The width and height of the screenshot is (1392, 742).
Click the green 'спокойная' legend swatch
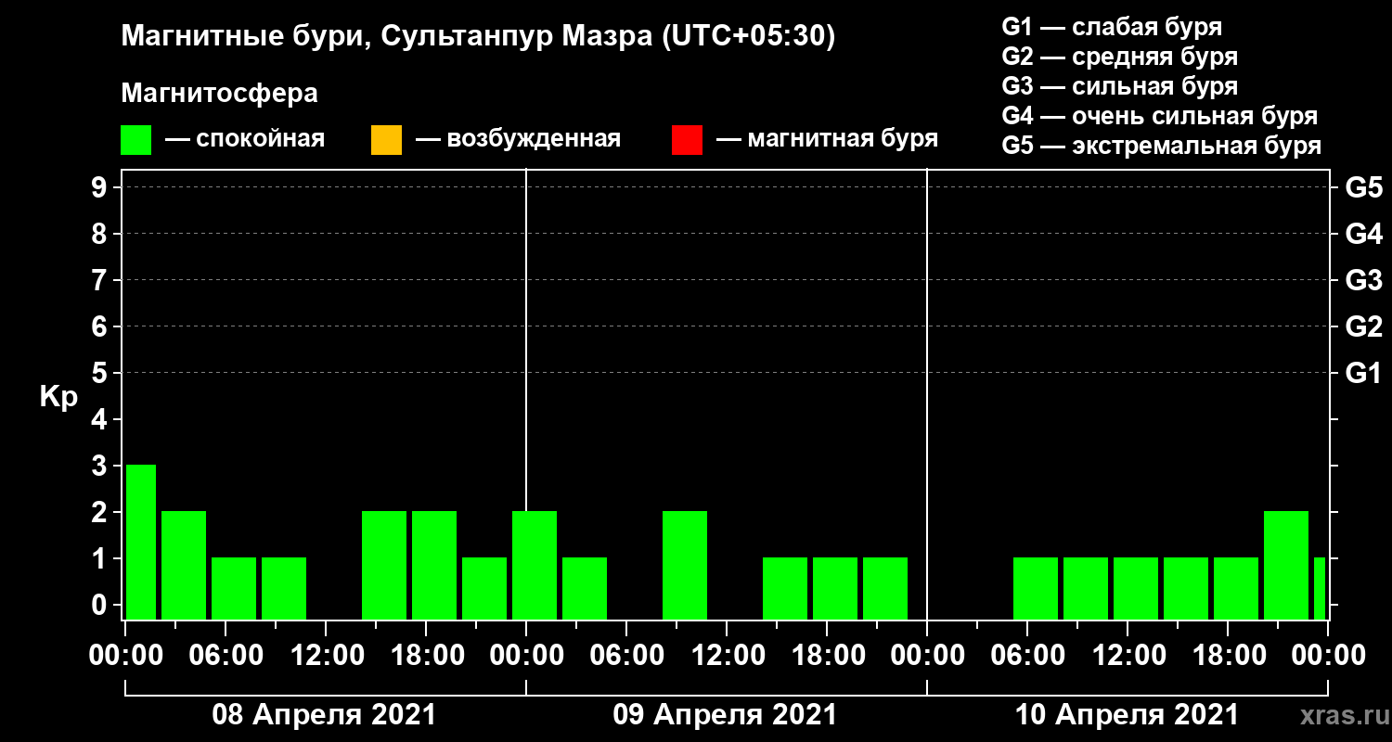[136, 140]
